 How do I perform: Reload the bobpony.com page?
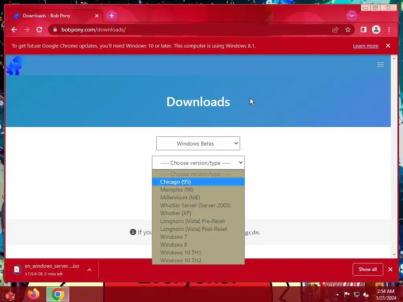(39, 29)
